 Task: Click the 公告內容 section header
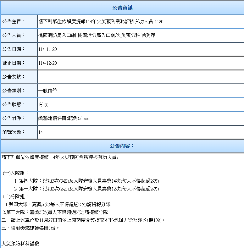122,146
